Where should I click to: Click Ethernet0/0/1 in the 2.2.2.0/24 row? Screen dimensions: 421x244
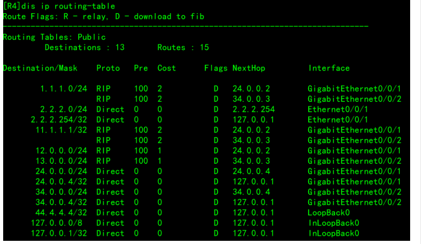(338, 110)
